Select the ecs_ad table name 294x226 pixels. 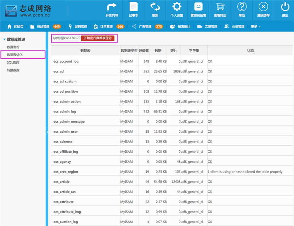(x=58, y=71)
